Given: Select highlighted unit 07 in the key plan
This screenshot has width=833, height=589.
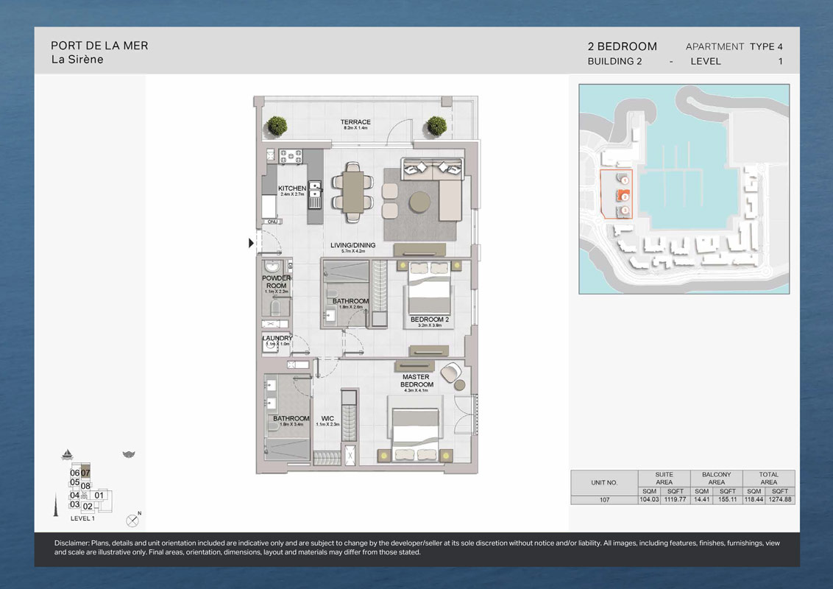Looking at the screenshot, I should 85,473.
